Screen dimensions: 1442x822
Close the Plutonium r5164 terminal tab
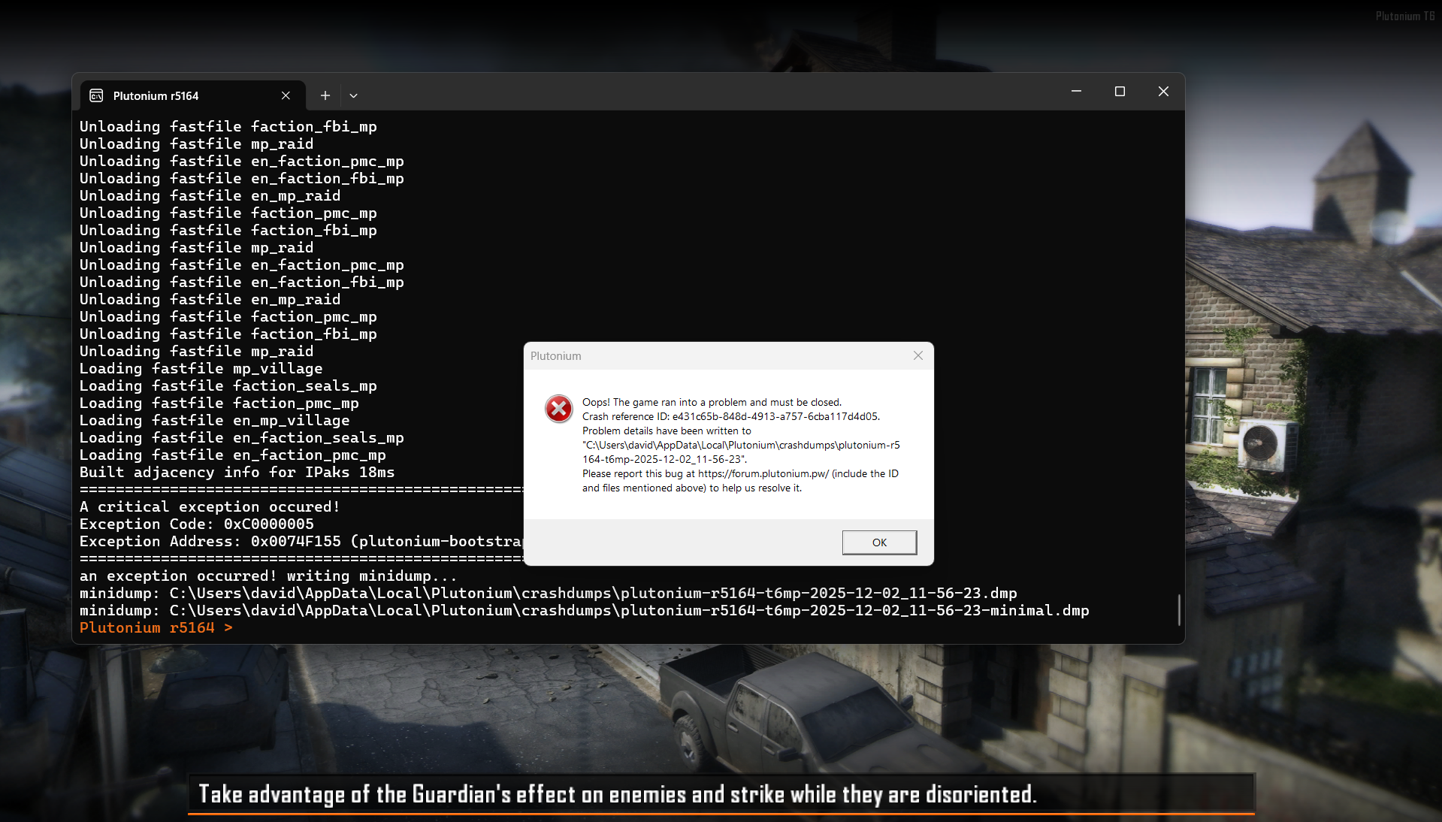[x=286, y=95]
